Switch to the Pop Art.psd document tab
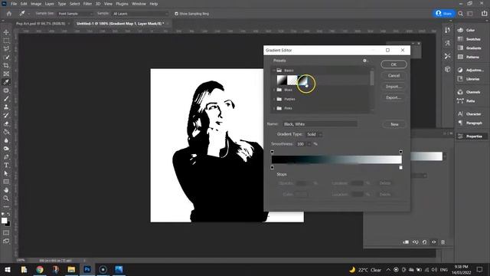The width and height of the screenshot is (490, 276). pos(41,24)
